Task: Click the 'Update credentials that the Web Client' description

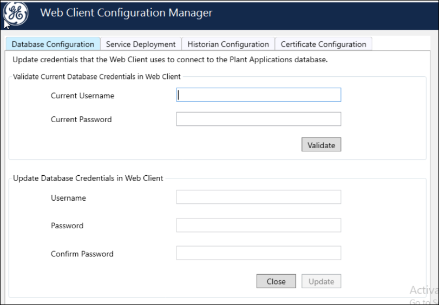Action: point(170,60)
